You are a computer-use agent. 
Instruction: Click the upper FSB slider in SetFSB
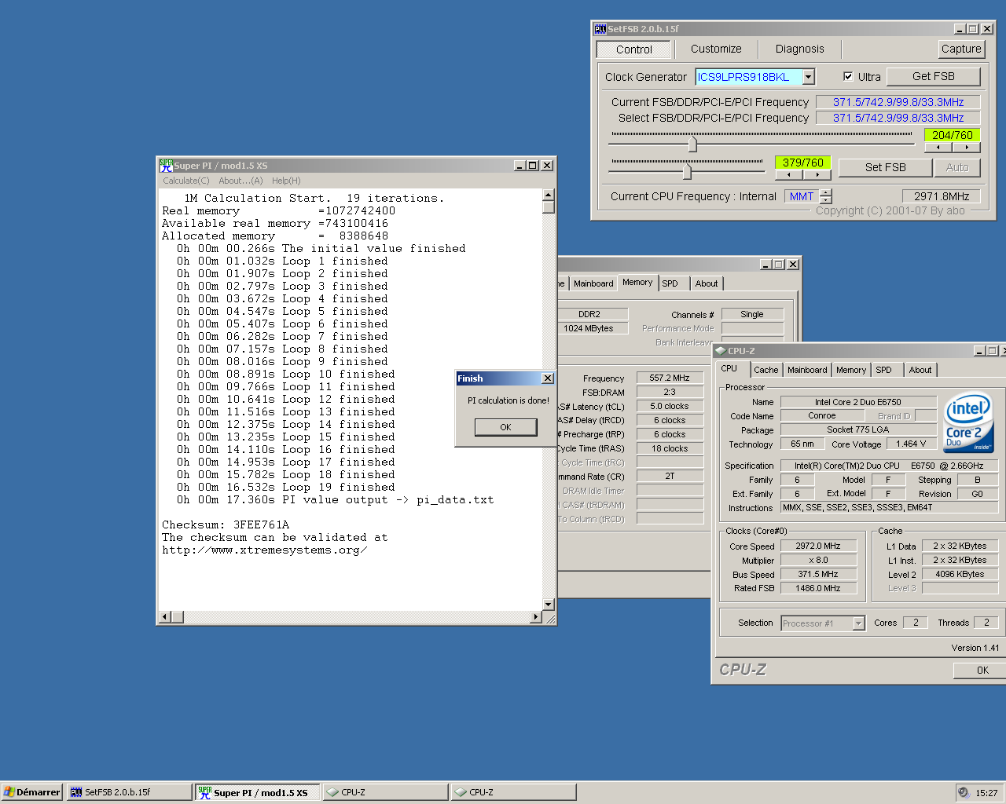tap(692, 144)
